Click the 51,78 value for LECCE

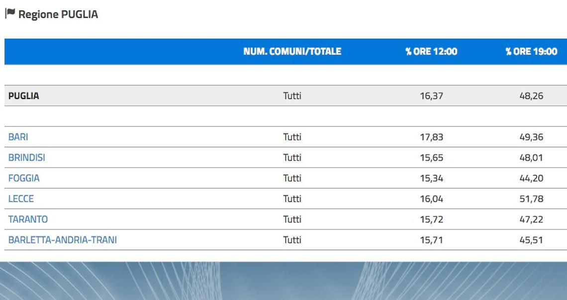tap(531, 199)
